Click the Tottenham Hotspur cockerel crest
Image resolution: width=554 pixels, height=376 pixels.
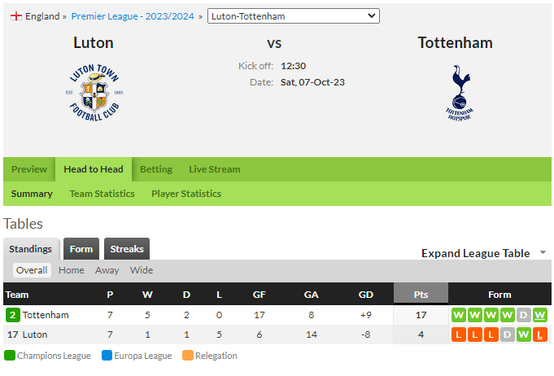coord(459,93)
